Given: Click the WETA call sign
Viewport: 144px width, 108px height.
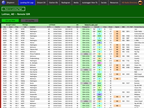Looking at the screenshot, I should [x=23, y=45].
